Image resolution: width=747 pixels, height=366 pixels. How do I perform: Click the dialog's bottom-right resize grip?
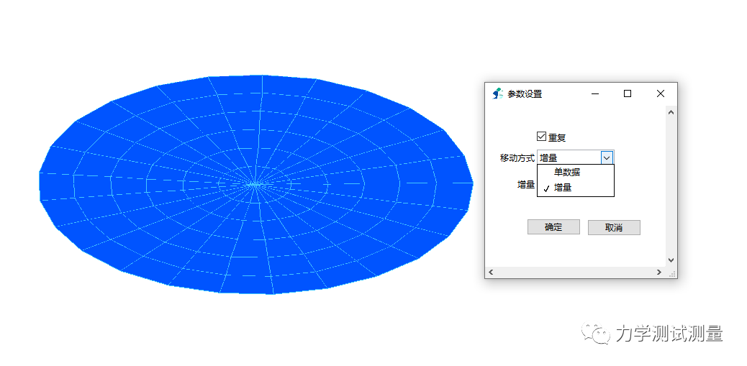point(673,274)
